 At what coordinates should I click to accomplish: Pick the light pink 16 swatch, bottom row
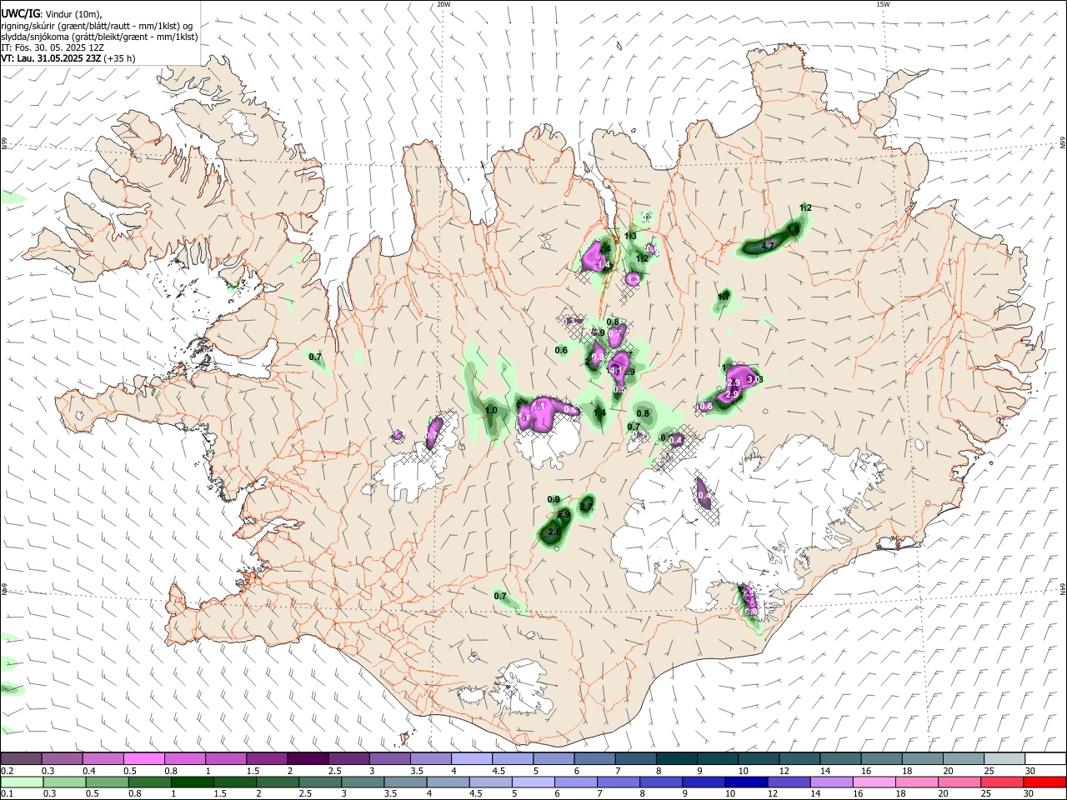click(x=874, y=782)
